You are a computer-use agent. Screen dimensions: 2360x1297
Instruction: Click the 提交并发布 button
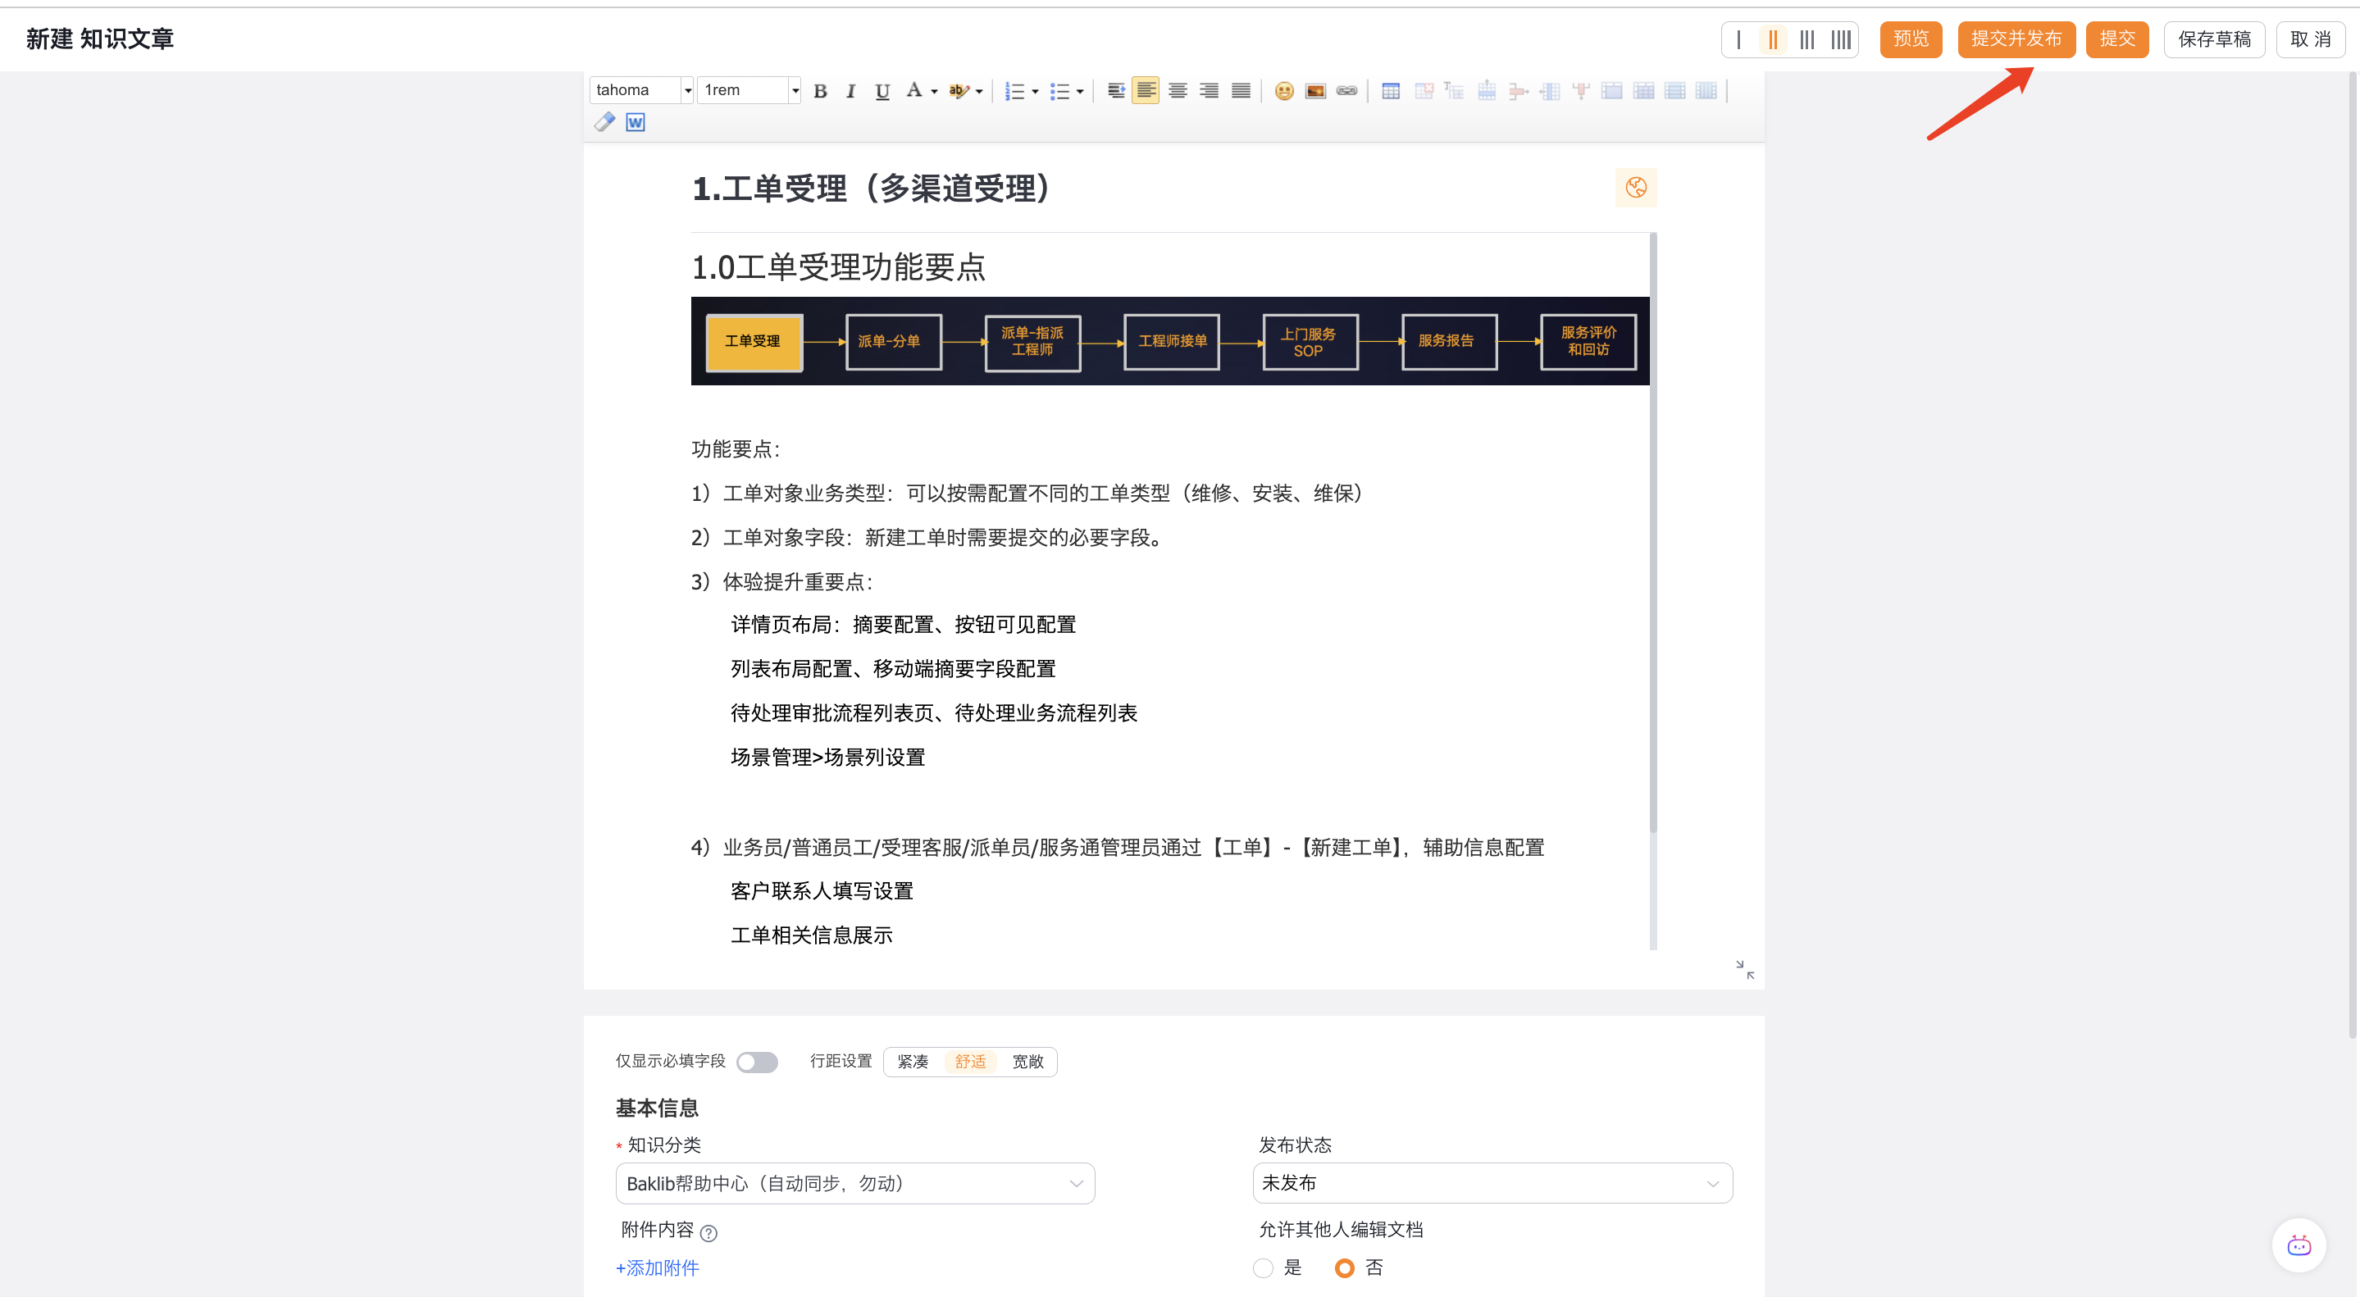[2016, 39]
